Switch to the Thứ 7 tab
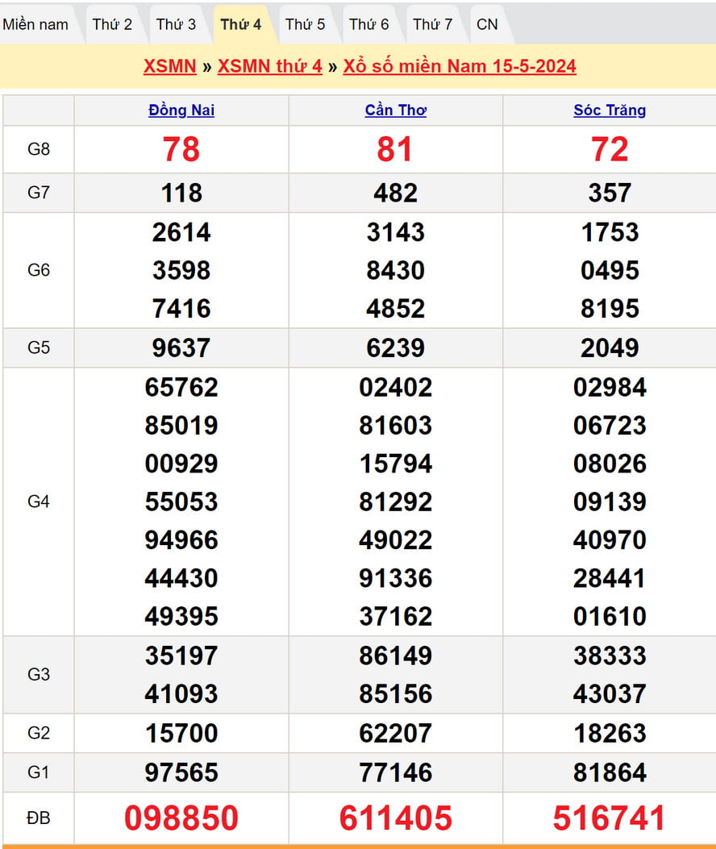This screenshot has width=716, height=849. [x=433, y=24]
